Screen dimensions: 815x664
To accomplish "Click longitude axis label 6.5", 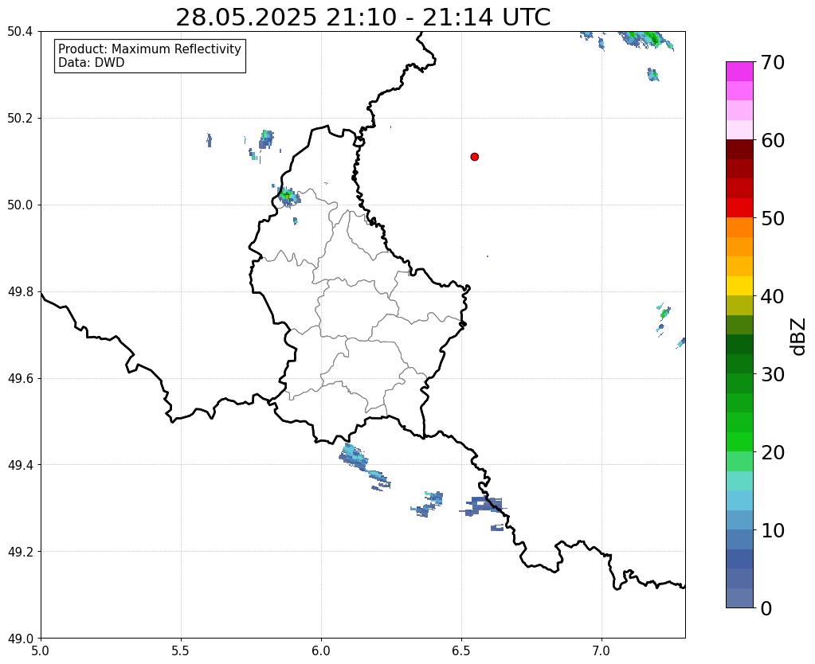I will click(x=461, y=651).
